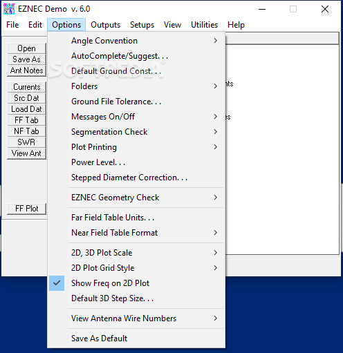Expand Segmentation Check submenu

[x=136, y=132]
